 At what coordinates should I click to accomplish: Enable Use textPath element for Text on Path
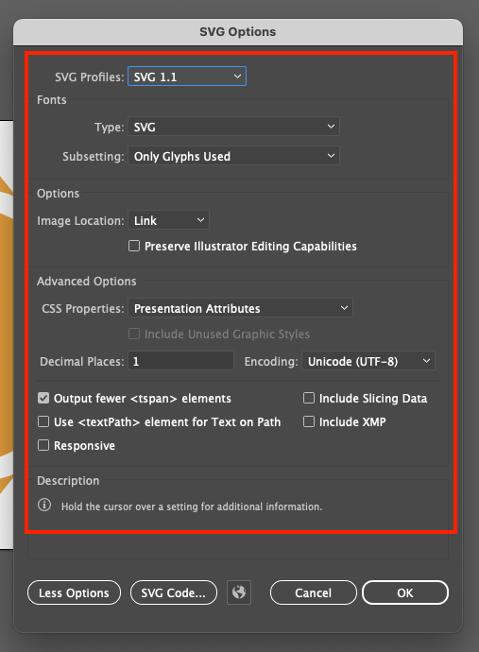(x=43, y=421)
